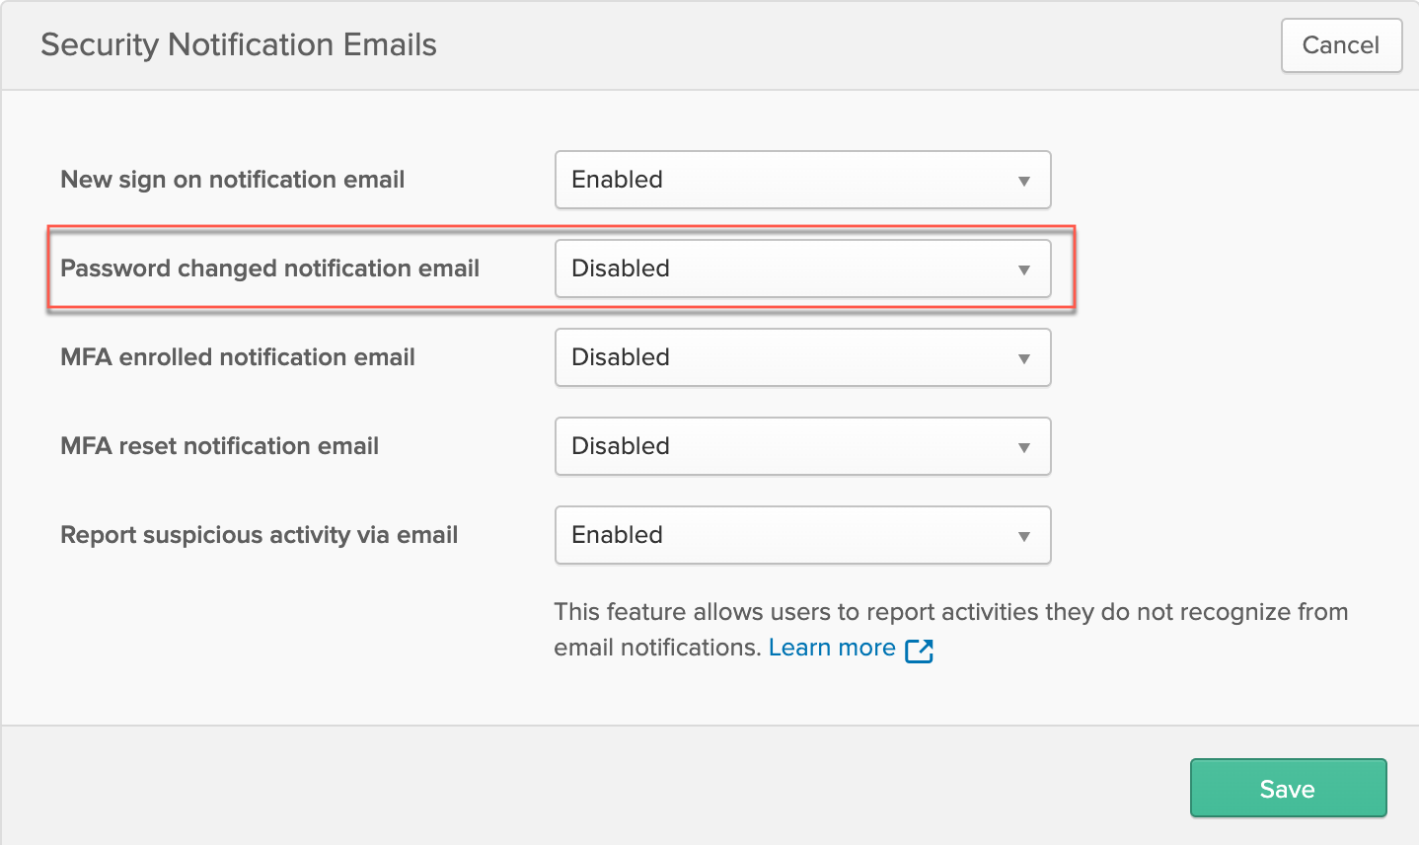Click the New sign on notification email label
The height and width of the screenshot is (845, 1419).
[233, 180]
